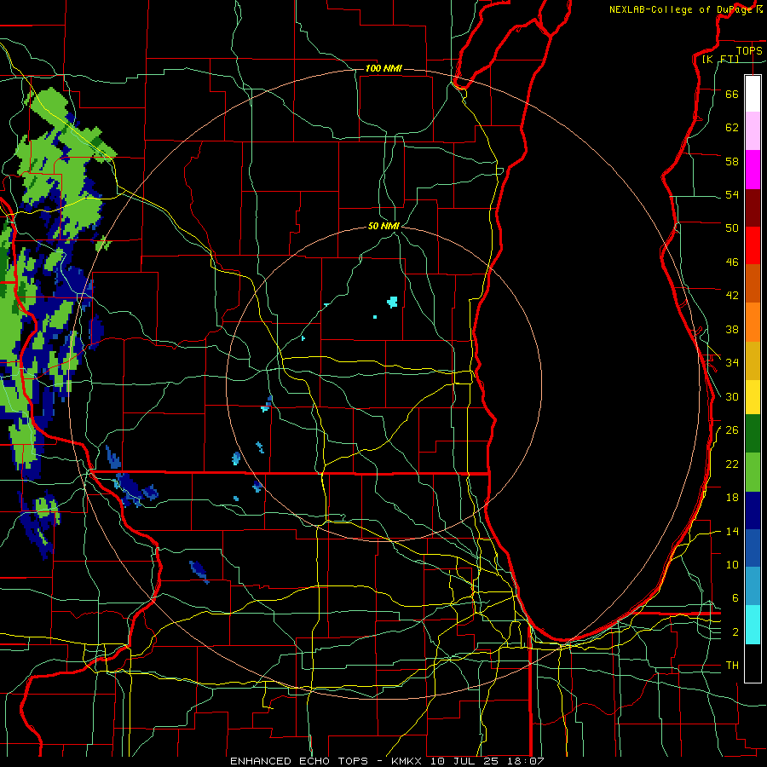Click the legend value "42"
Image resolution: width=767 pixels, height=767 pixels.
point(732,296)
